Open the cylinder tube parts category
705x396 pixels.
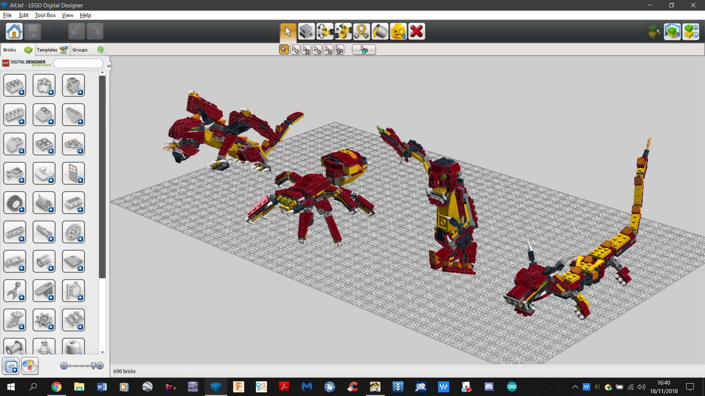pyautogui.click(x=44, y=261)
